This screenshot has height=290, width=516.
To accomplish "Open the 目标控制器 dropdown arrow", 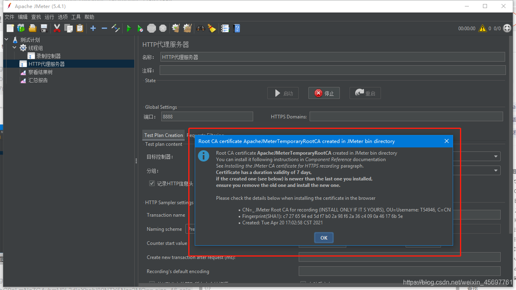I will (495, 157).
